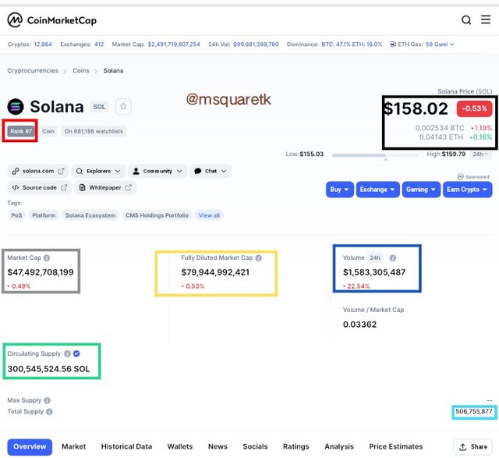The height and width of the screenshot is (458, 499).
Task: Click the Cryptos 12,864 stat link
Action: (43, 44)
